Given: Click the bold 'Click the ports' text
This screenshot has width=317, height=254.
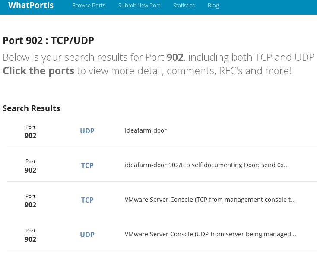Looking at the screenshot, I should pyautogui.click(x=38, y=71).
